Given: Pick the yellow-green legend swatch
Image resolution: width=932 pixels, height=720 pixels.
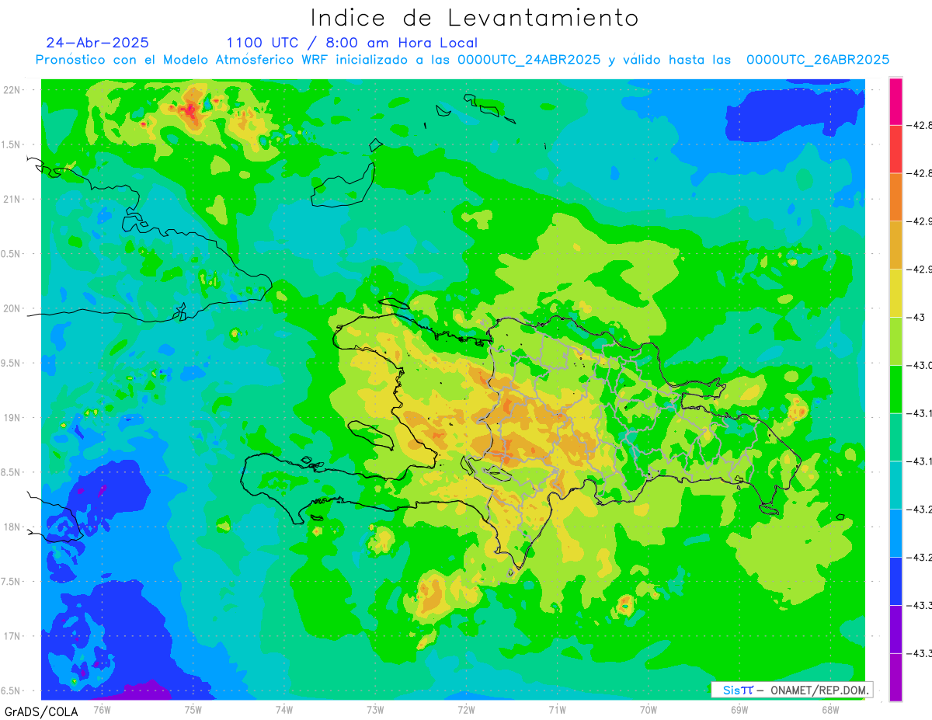Looking at the screenshot, I should pos(895,341).
